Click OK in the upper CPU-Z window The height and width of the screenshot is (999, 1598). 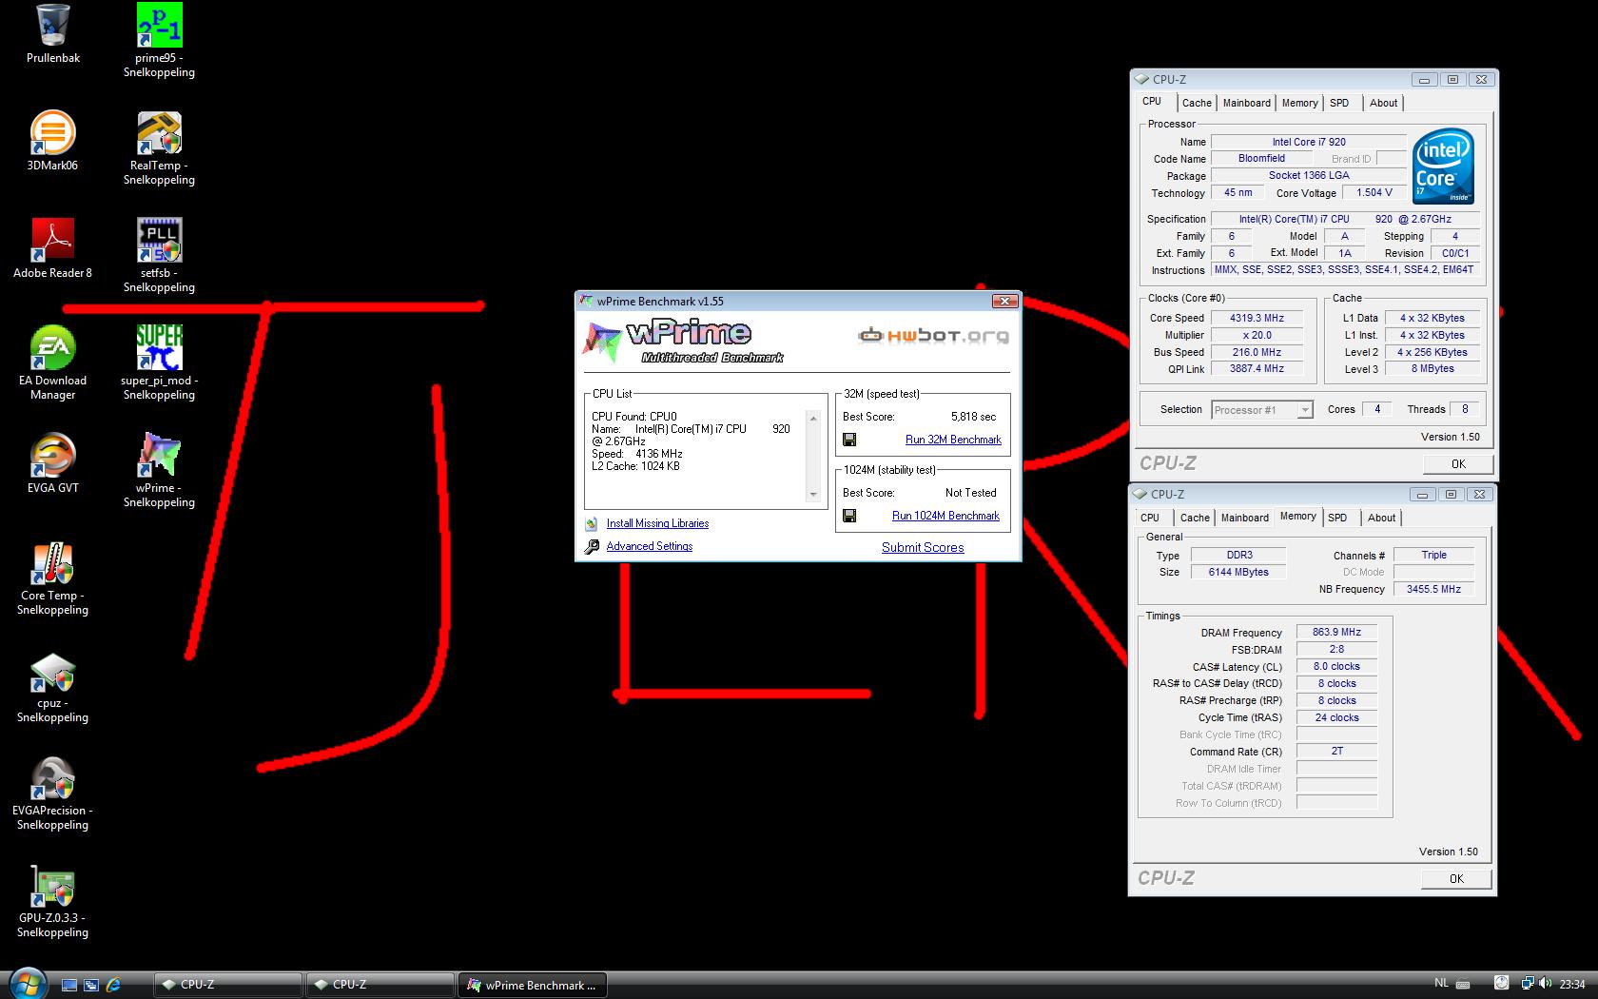click(1458, 464)
